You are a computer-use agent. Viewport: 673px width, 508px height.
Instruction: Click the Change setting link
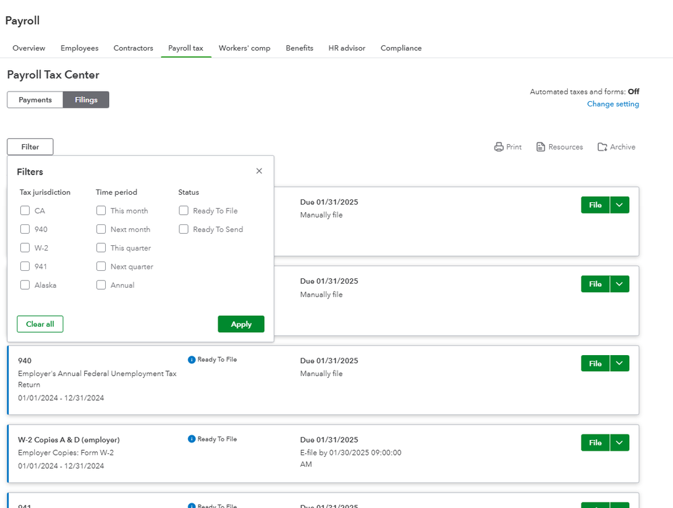(x=613, y=104)
